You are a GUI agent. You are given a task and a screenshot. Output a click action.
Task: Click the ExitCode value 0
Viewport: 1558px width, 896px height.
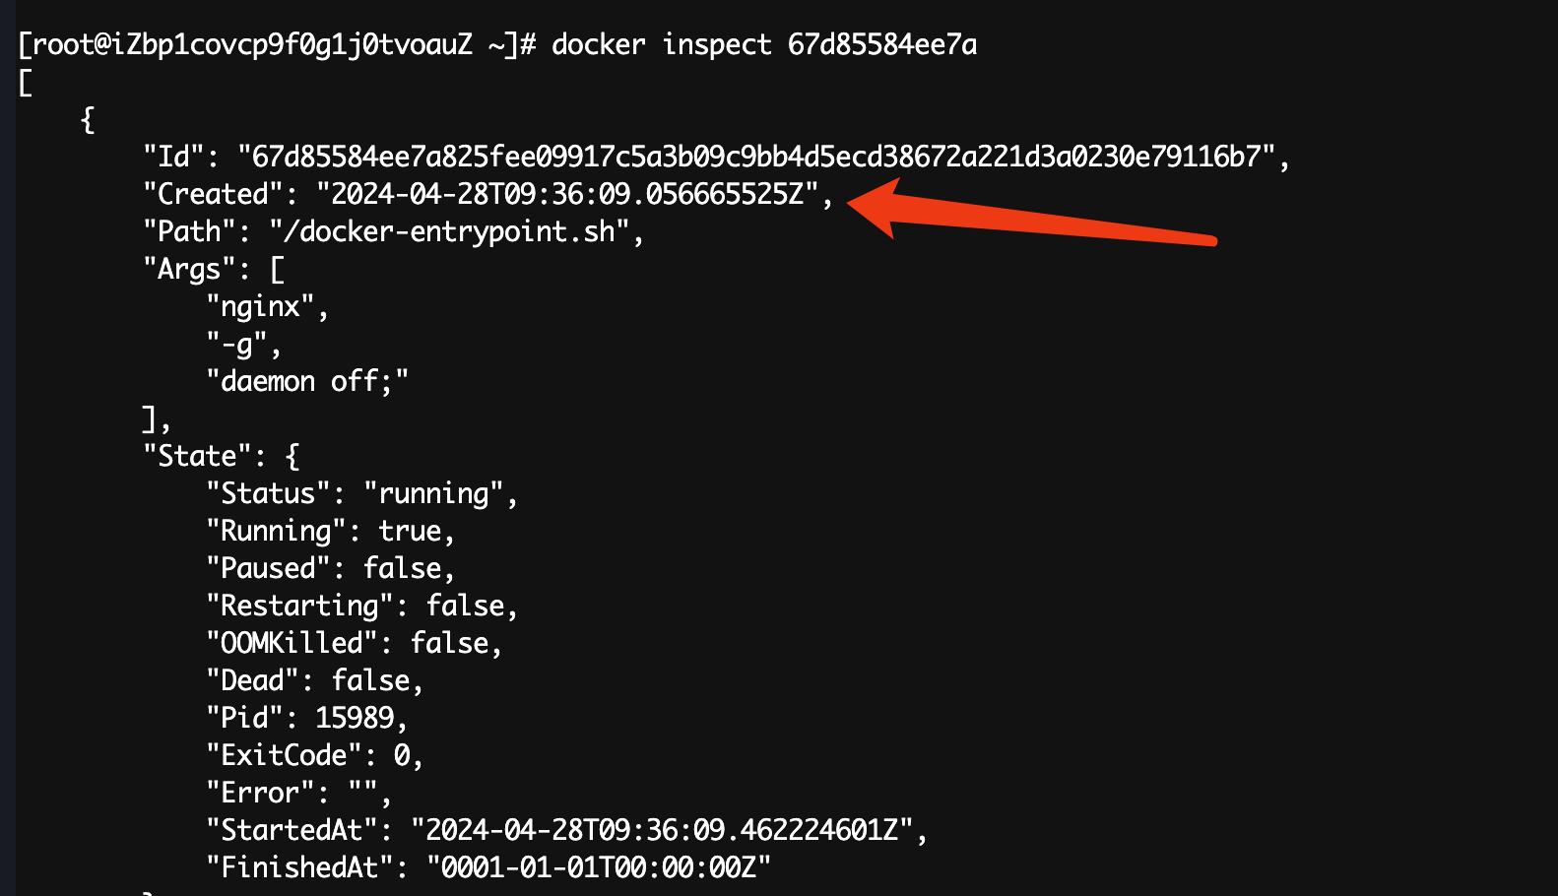tap(402, 755)
